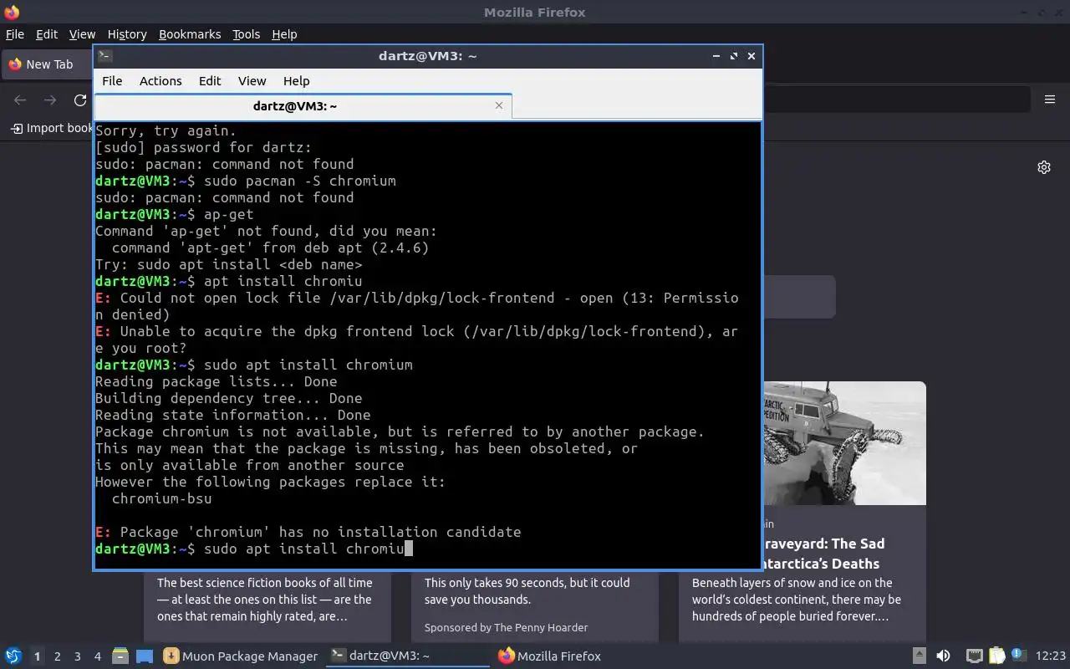Select the Firefox New Tab tab
Screen dimensions: 1070x669
tap(48, 64)
